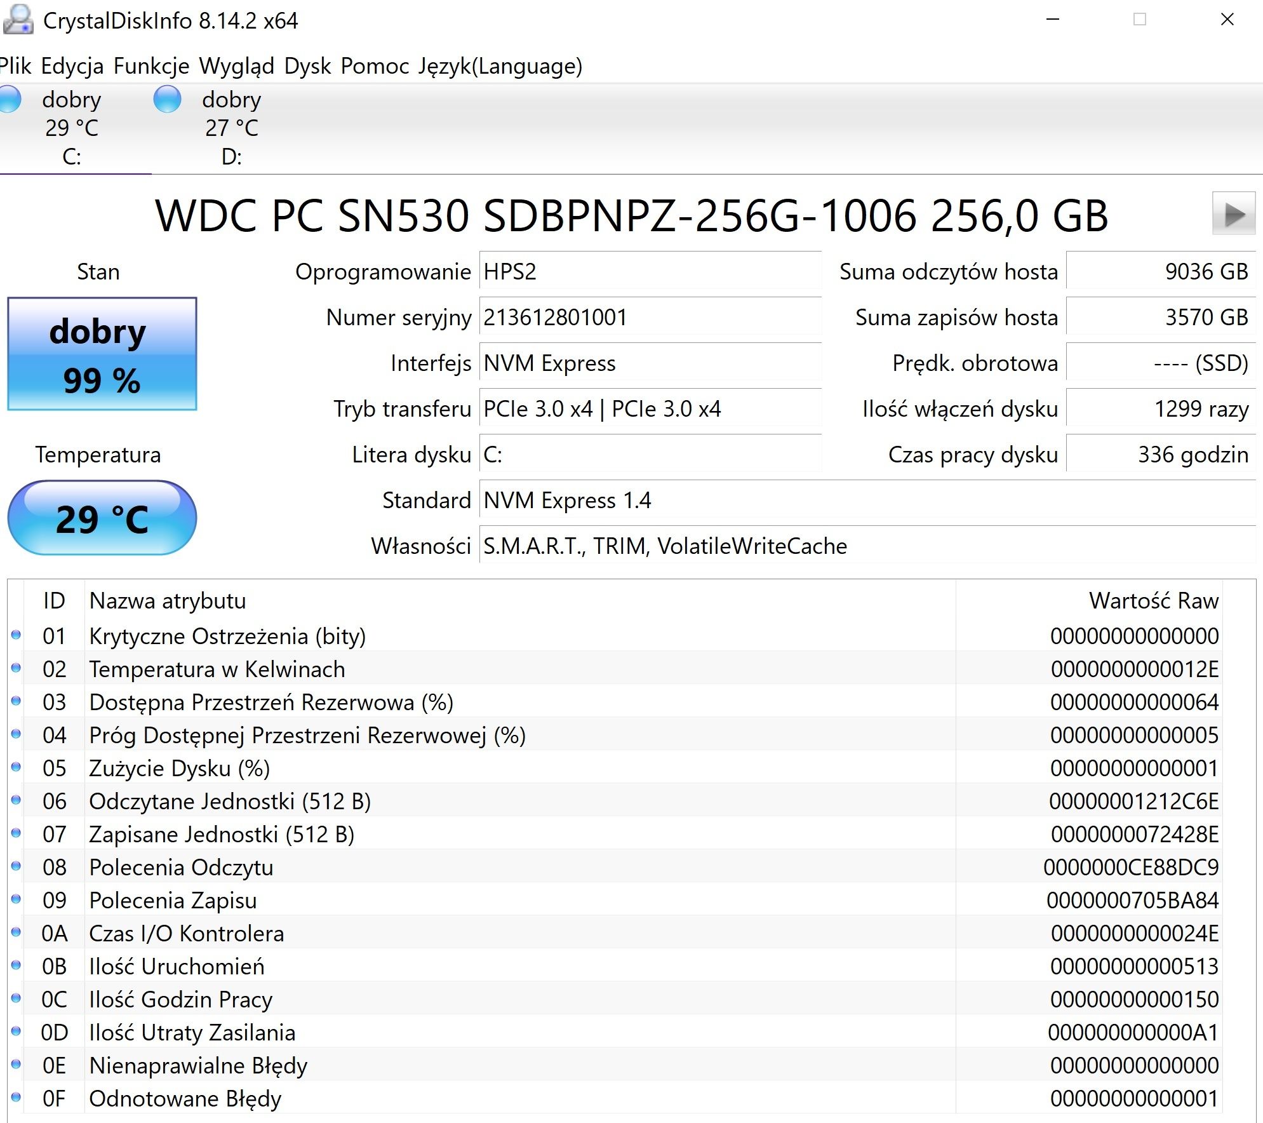
Task: Open the Dysk menu
Action: coord(307,65)
